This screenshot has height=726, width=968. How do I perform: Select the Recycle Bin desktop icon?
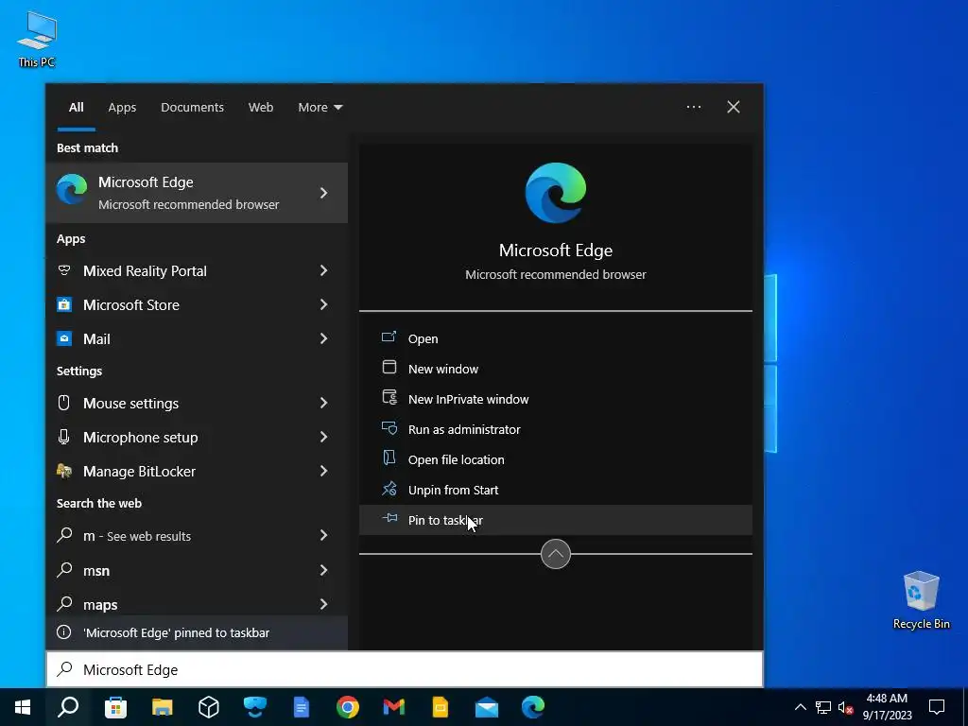click(921, 600)
